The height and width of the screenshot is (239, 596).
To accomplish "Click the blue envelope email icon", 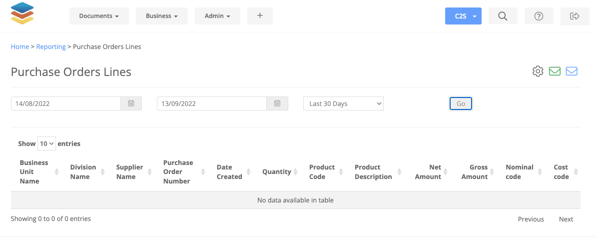I will [572, 71].
